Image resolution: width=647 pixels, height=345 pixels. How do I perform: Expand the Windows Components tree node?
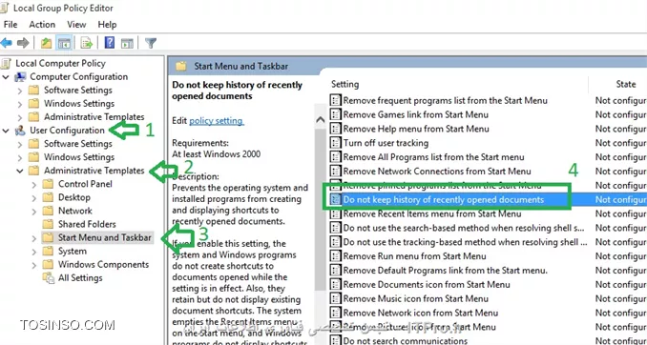coord(34,265)
